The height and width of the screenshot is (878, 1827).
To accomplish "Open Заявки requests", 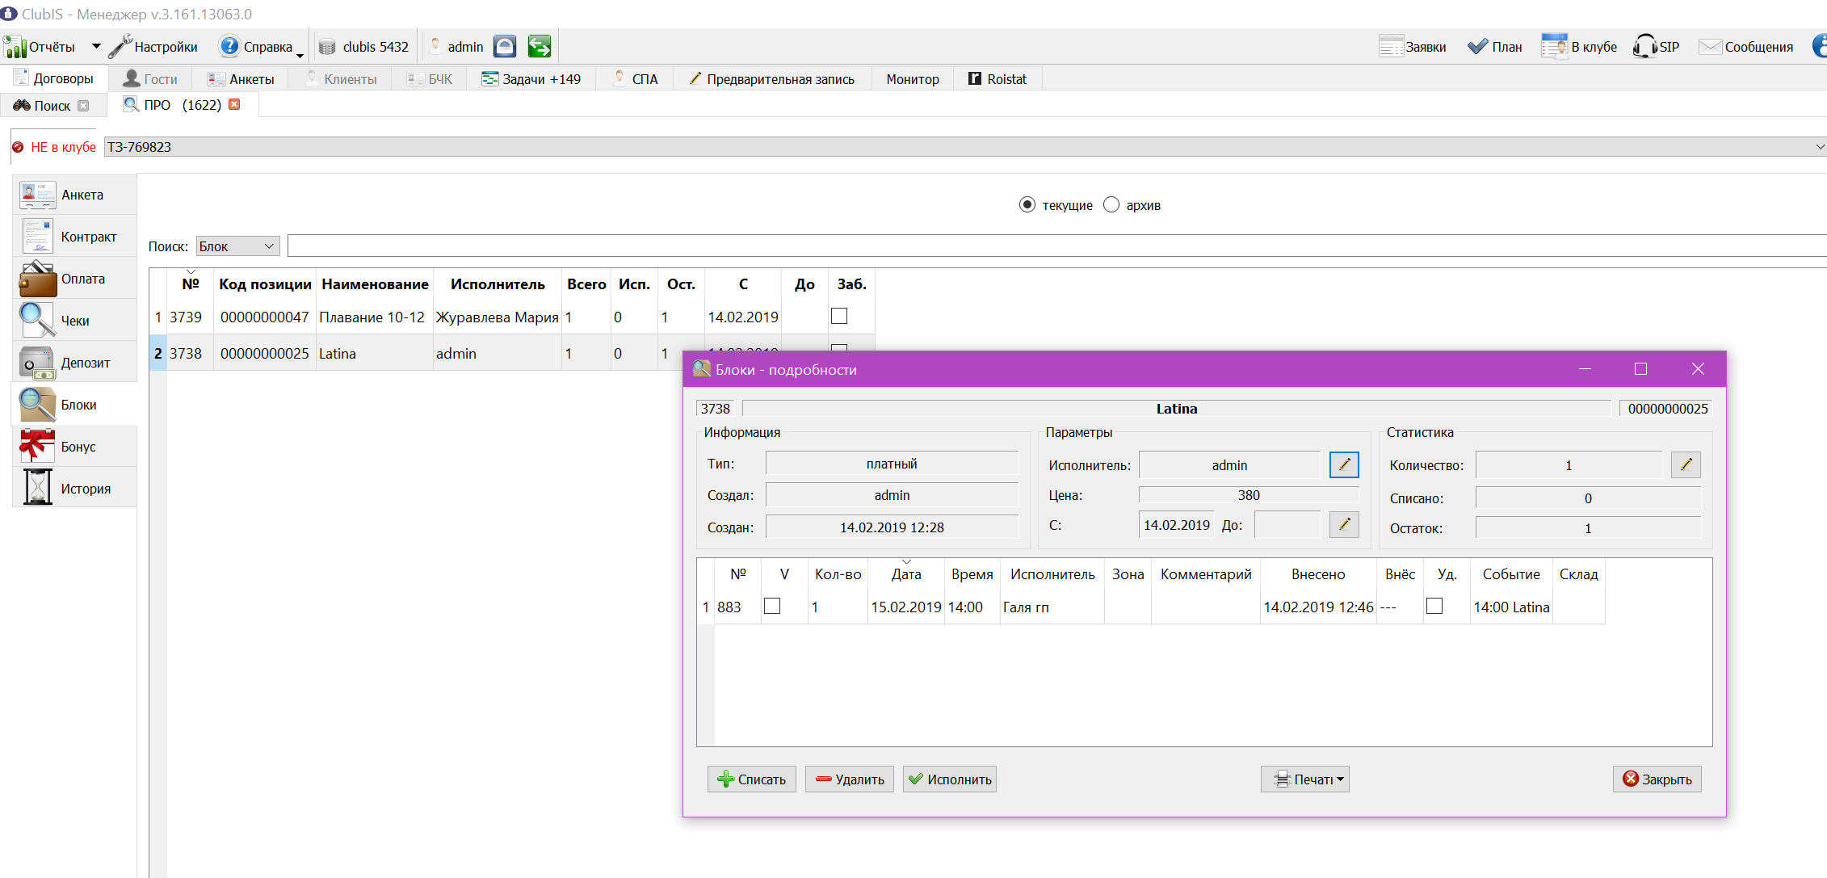I will coord(1412,47).
